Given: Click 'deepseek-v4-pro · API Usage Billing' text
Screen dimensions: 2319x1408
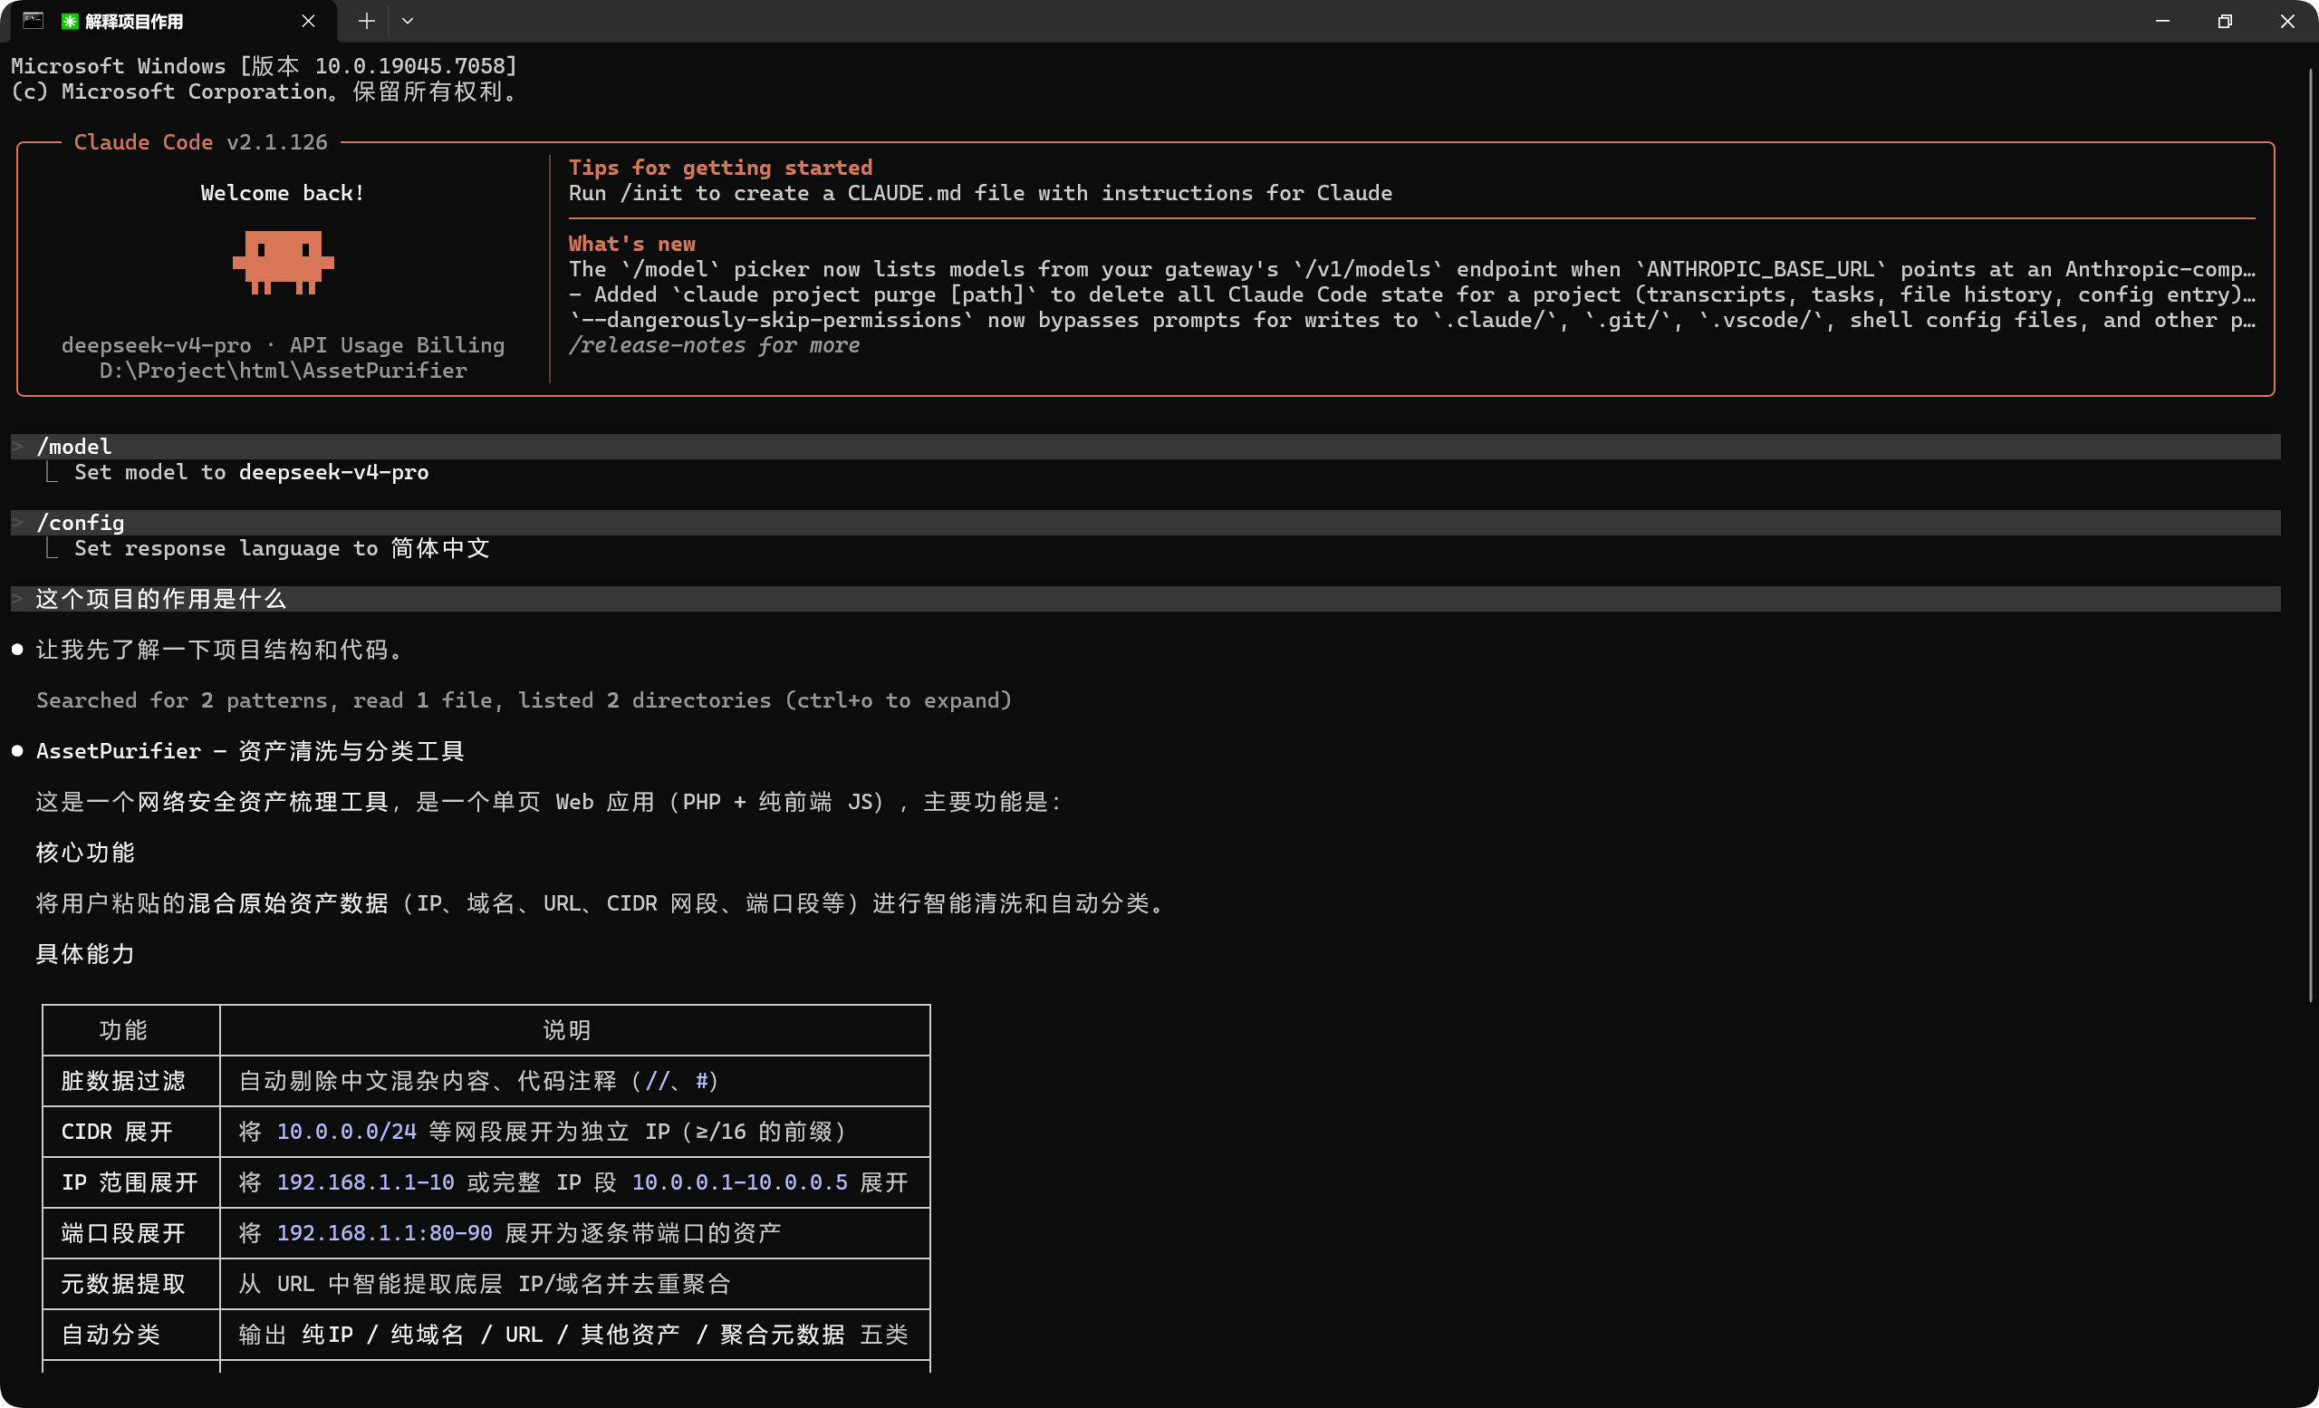Looking at the screenshot, I should point(283,345).
